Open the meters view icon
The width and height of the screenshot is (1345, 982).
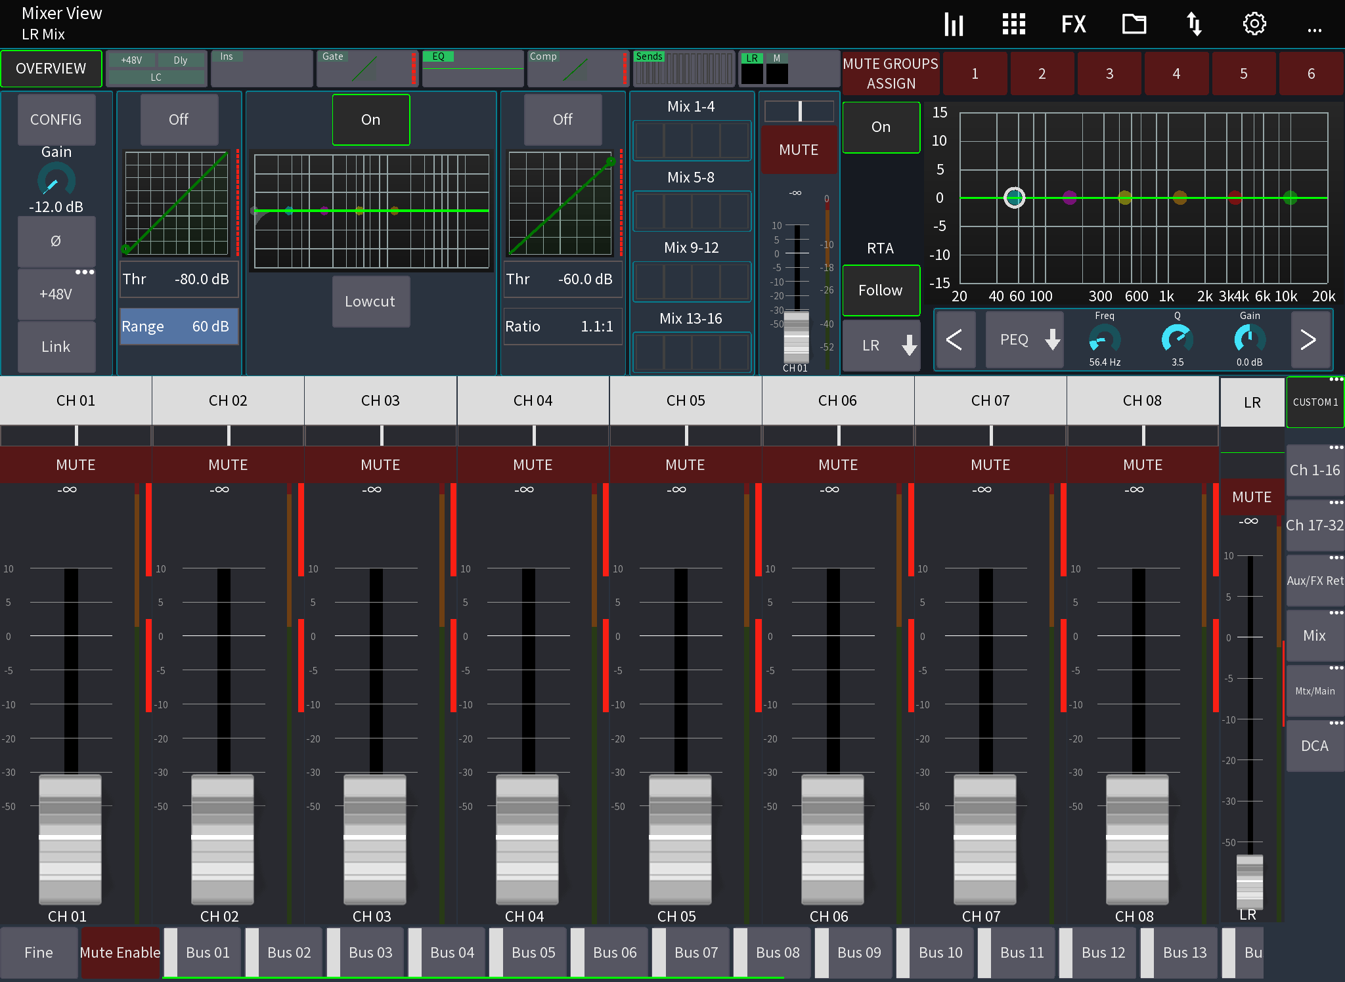(x=954, y=24)
